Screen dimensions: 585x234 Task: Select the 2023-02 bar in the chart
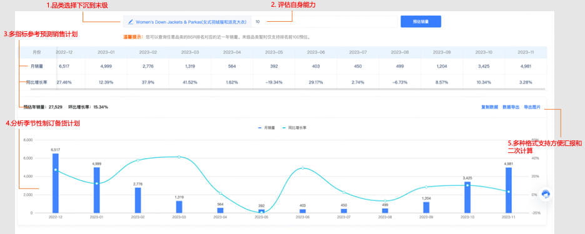point(138,200)
